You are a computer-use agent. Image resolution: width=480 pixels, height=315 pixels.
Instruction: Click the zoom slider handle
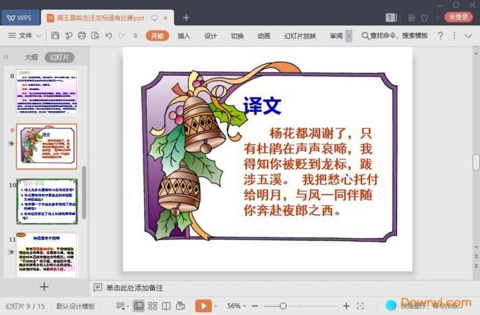283,306
